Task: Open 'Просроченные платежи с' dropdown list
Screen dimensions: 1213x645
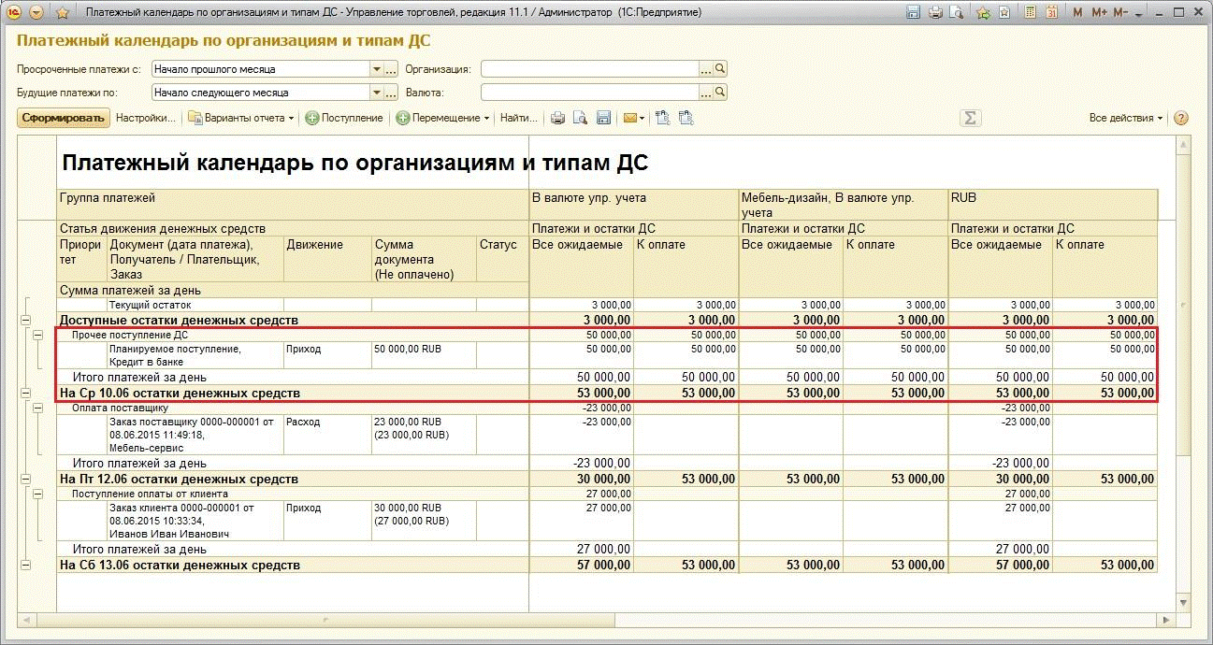Action: point(377,68)
